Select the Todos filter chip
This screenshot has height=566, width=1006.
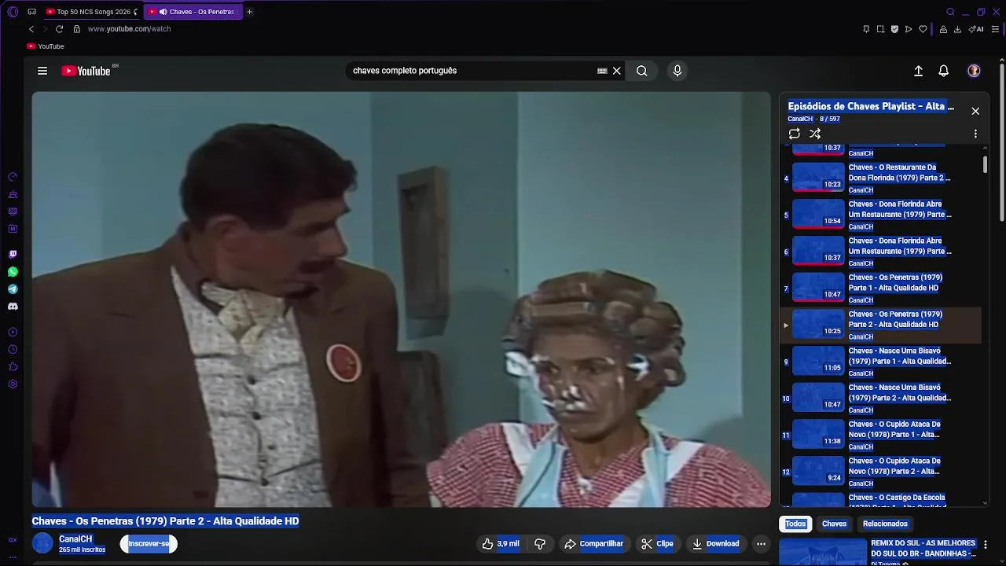coord(795,524)
